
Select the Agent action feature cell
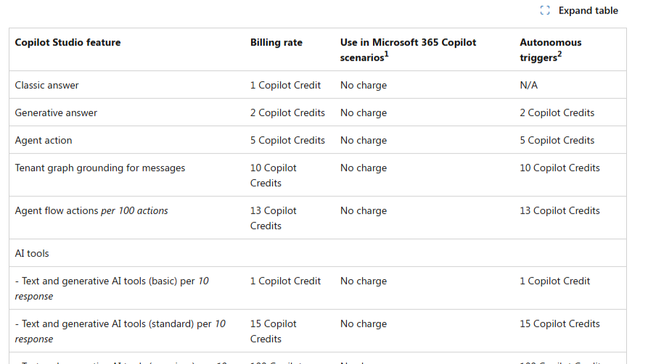pos(44,141)
